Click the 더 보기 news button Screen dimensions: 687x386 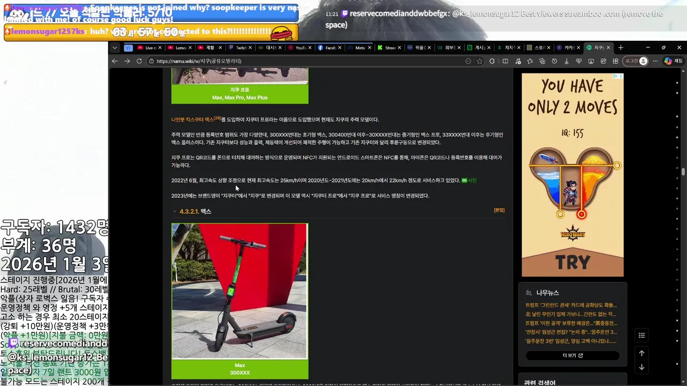pyautogui.click(x=573, y=355)
